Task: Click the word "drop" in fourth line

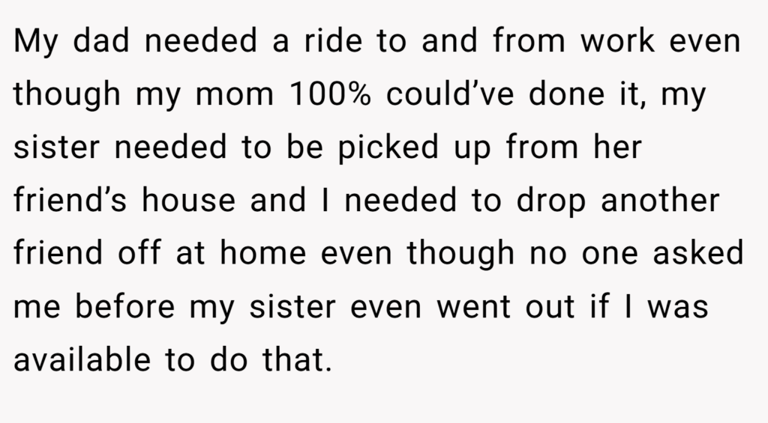Action: [551, 201]
